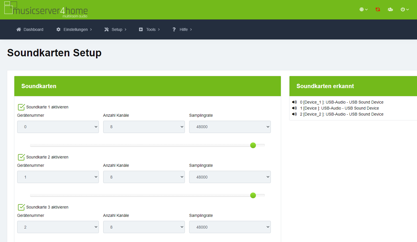Screen dimensions: 417x242
Task: Click the Setup tools icon
Action: point(107,29)
